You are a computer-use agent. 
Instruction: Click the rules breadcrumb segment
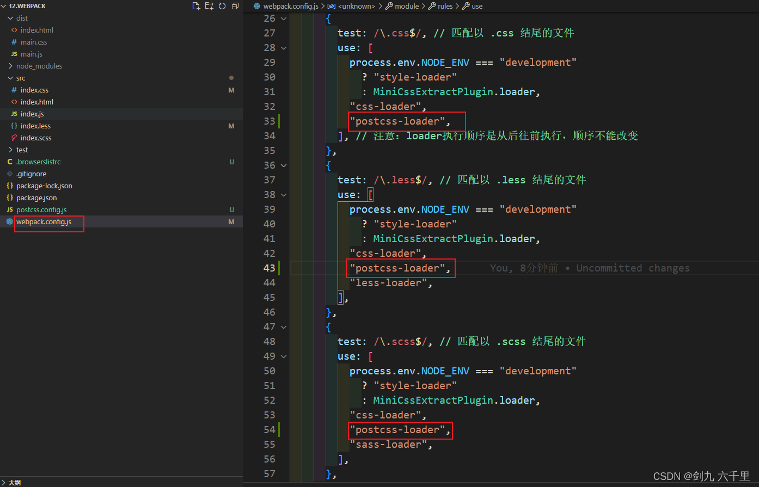click(445, 6)
